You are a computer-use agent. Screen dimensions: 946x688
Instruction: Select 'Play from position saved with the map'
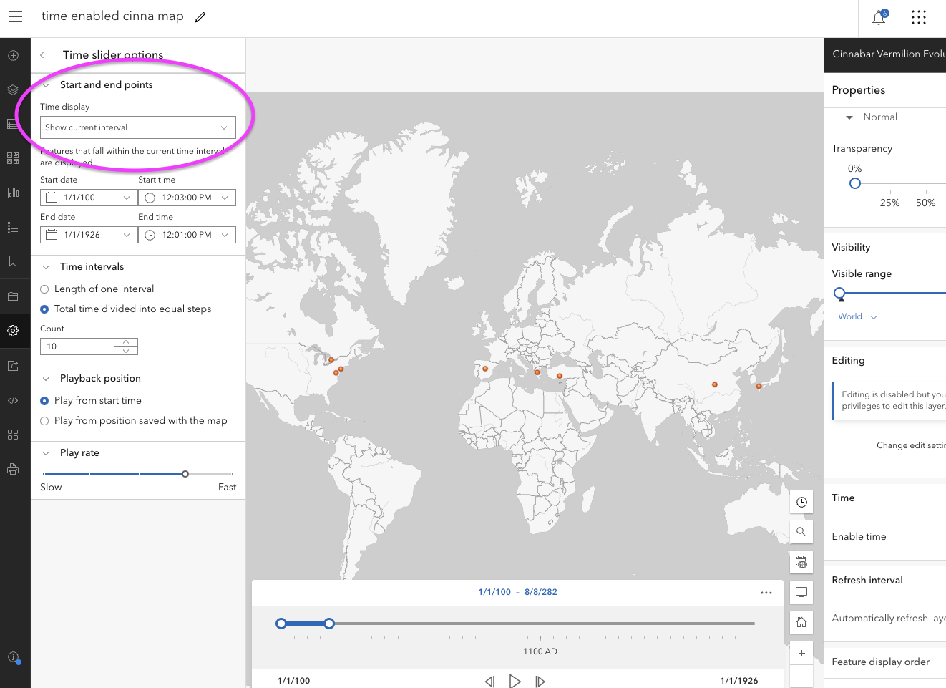pos(44,420)
